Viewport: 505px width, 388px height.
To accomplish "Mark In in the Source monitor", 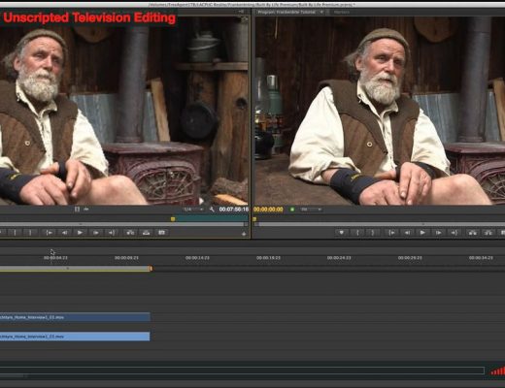I will point(15,233).
